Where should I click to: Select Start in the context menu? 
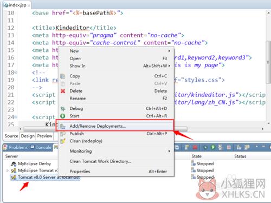(116, 116)
